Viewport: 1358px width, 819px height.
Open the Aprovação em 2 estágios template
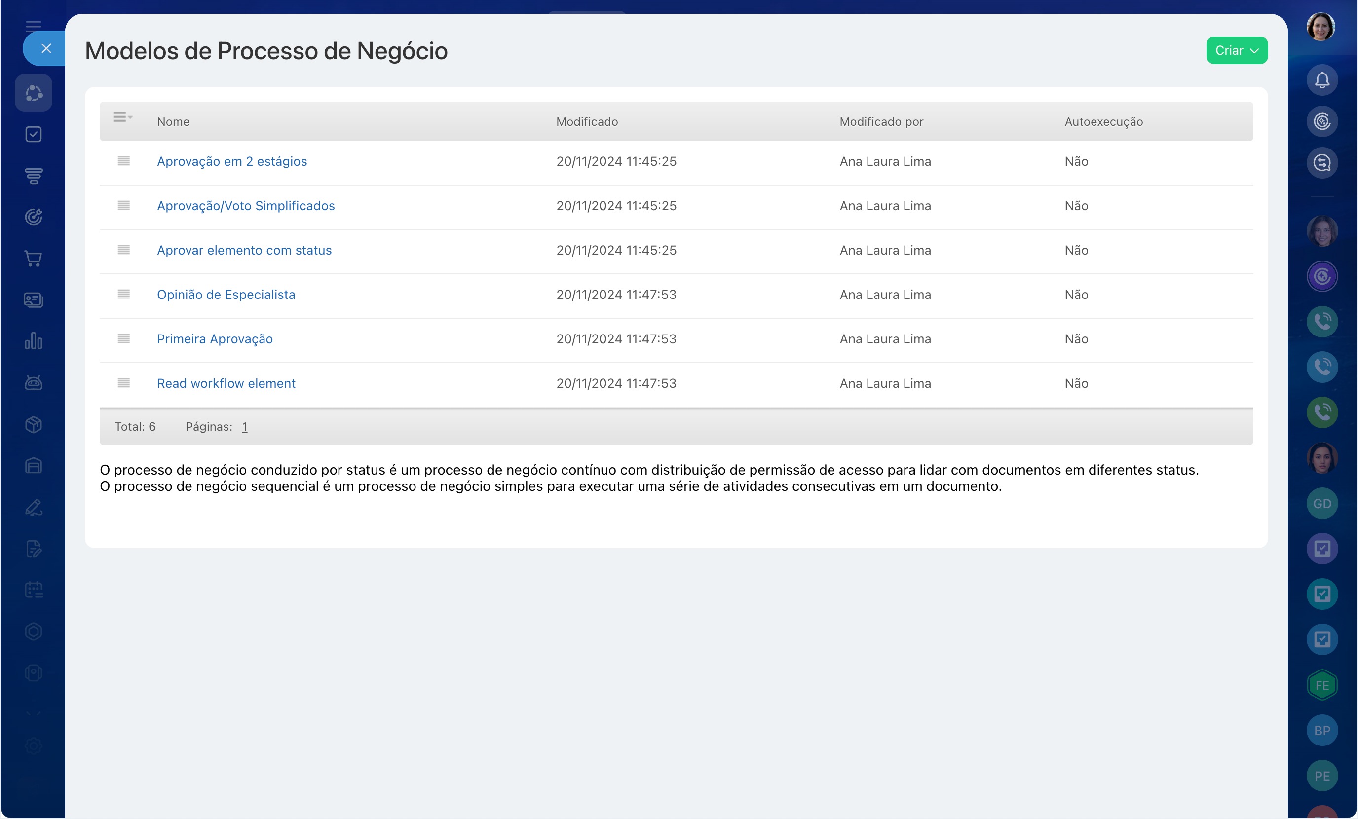231,161
